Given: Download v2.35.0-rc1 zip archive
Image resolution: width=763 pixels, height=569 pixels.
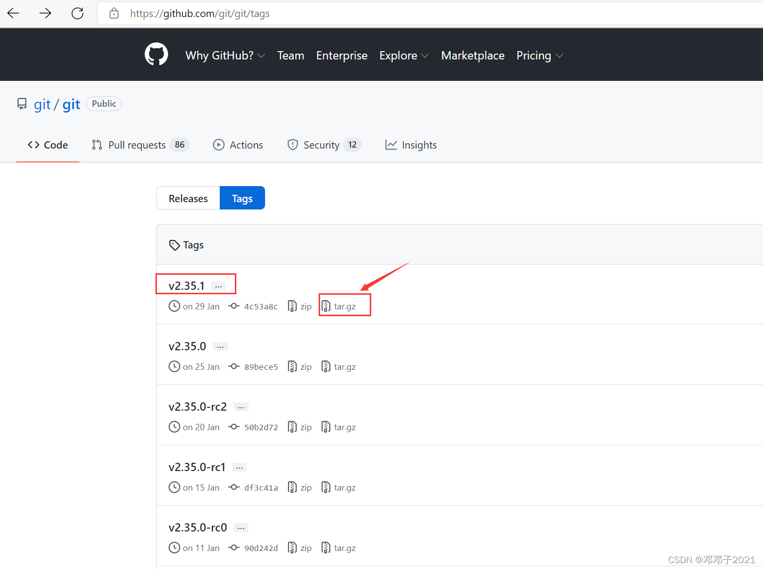Looking at the screenshot, I should pyautogui.click(x=300, y=487).
